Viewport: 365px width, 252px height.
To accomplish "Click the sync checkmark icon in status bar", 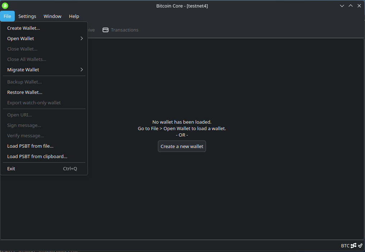I will tap(360, 246).
